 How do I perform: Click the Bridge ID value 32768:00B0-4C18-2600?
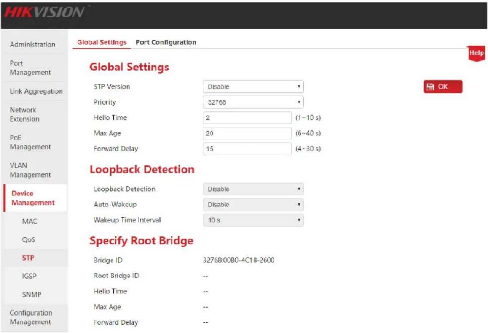pyautogui.click(x=239, y=260)
